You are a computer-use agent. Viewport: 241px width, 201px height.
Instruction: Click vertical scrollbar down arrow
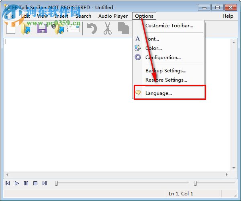click(234, 168)
